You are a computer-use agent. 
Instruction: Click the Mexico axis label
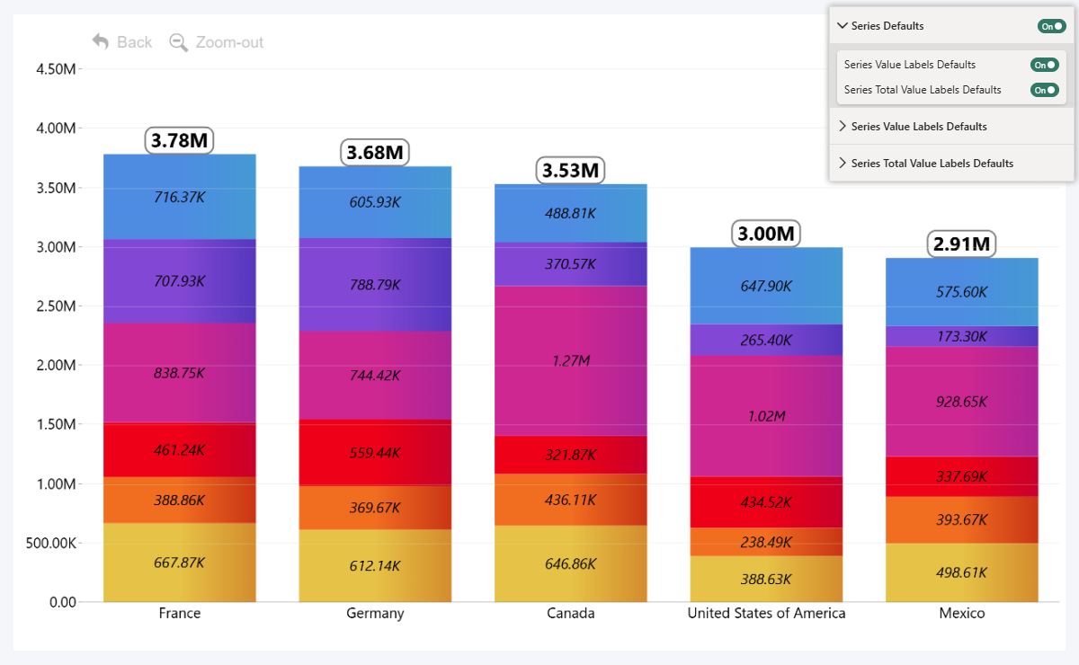pos(962,613)
